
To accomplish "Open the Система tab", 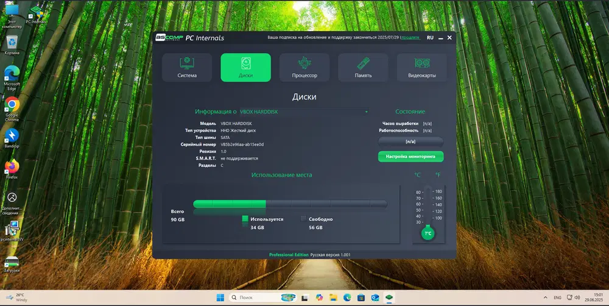I will 187,67.
